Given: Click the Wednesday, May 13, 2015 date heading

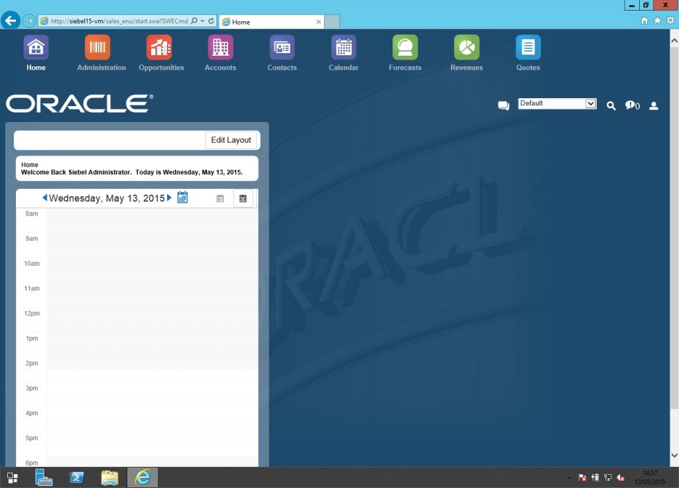Looking at the screenshot, I should point(107,198).
